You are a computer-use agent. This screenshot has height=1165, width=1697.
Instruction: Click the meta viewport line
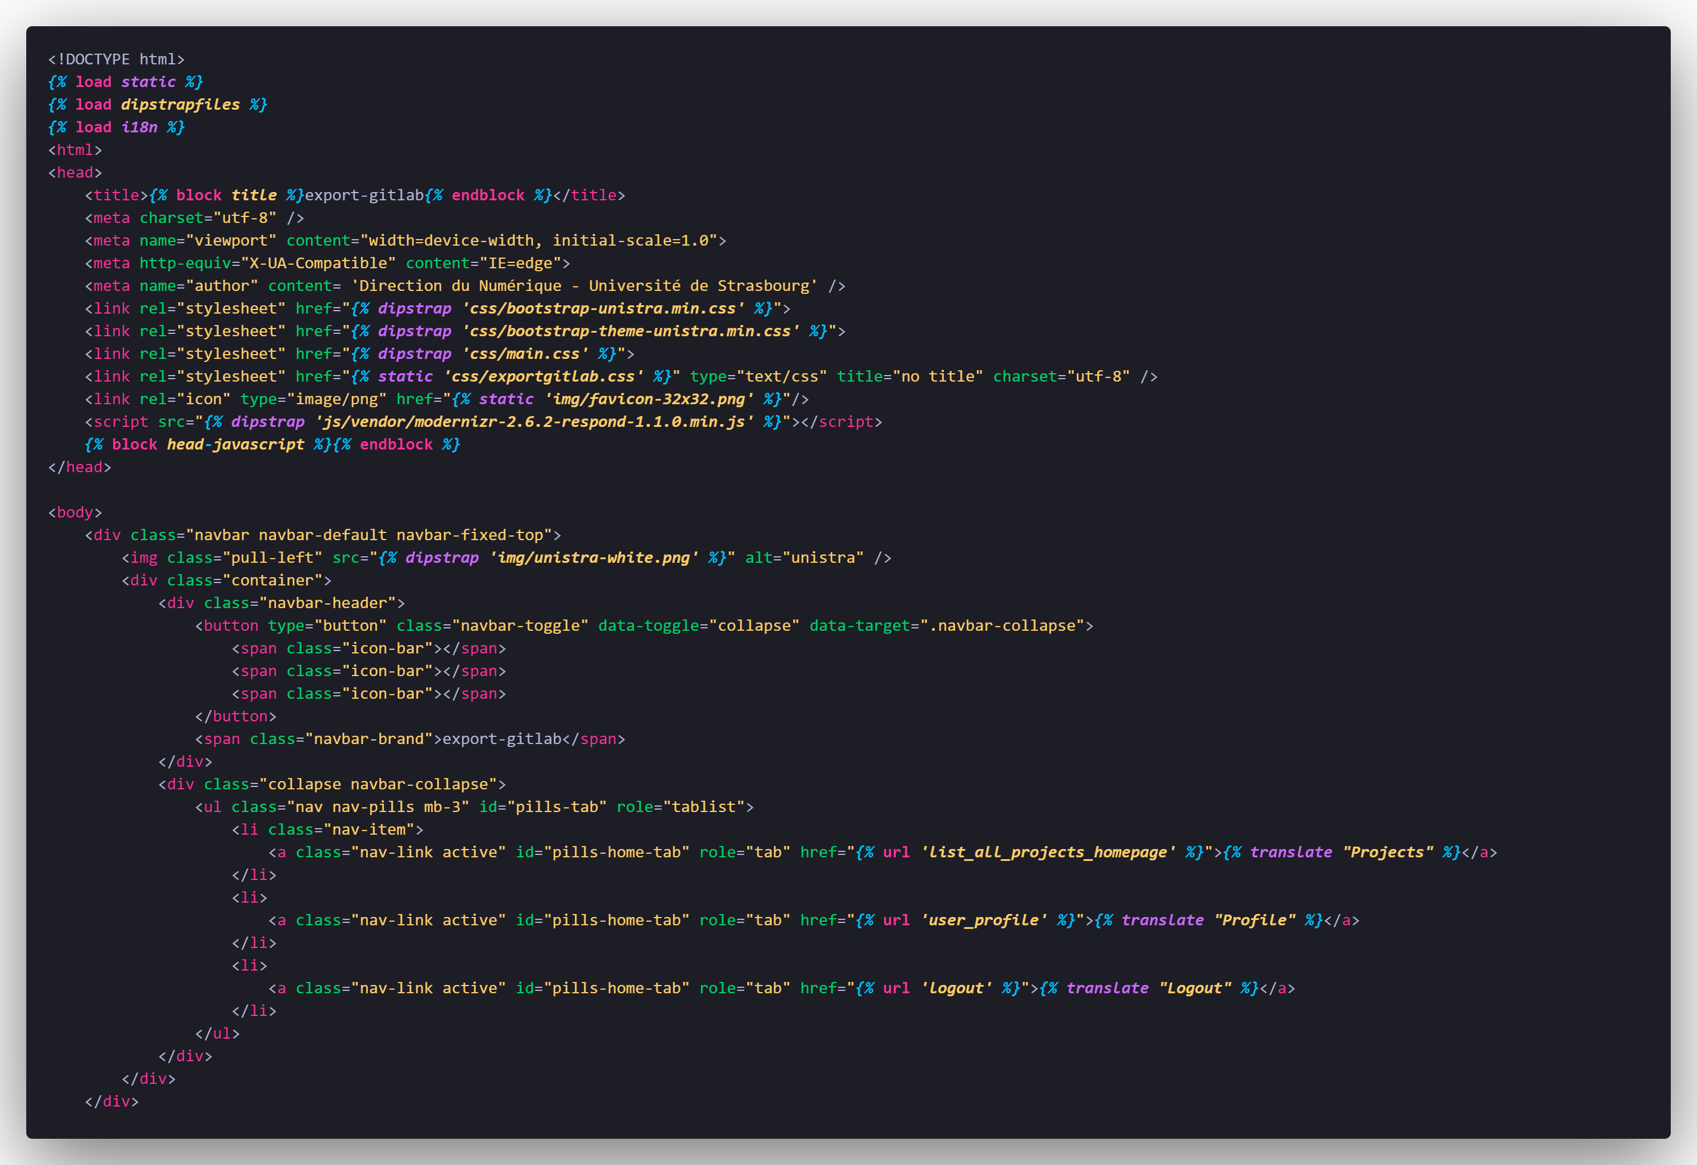coord(405,240)
